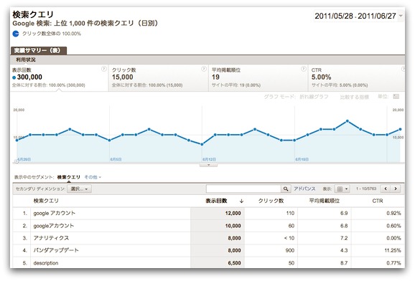The height and width of the screenshot is (281, 415).
Task: Click help icon on クリック数 tile
Action: click(x=204, y=69)
